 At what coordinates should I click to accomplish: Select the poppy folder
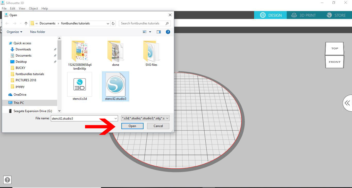[x=20, y=86]
